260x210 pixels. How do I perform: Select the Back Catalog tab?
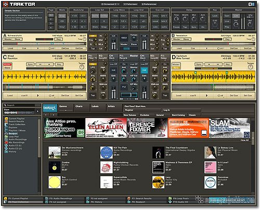[x=178, y=115]
